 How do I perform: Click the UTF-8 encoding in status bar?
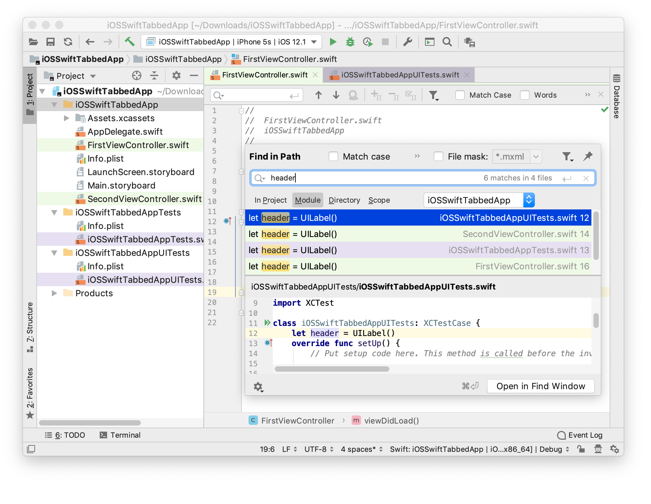pyautogui.click(x=319, y=449)
